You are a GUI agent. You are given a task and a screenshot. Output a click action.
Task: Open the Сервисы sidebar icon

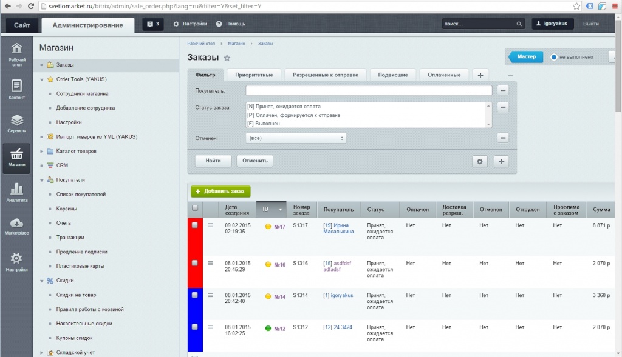pyautogui.click(x=16, y=123)
